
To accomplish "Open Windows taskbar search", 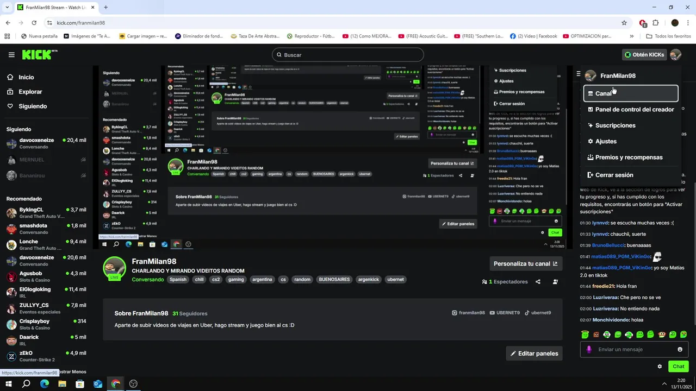I will pos(26,383).
